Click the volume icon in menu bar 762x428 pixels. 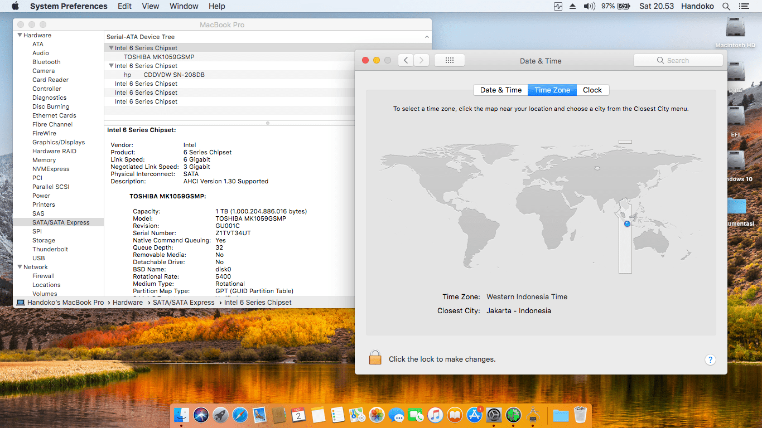589,6
